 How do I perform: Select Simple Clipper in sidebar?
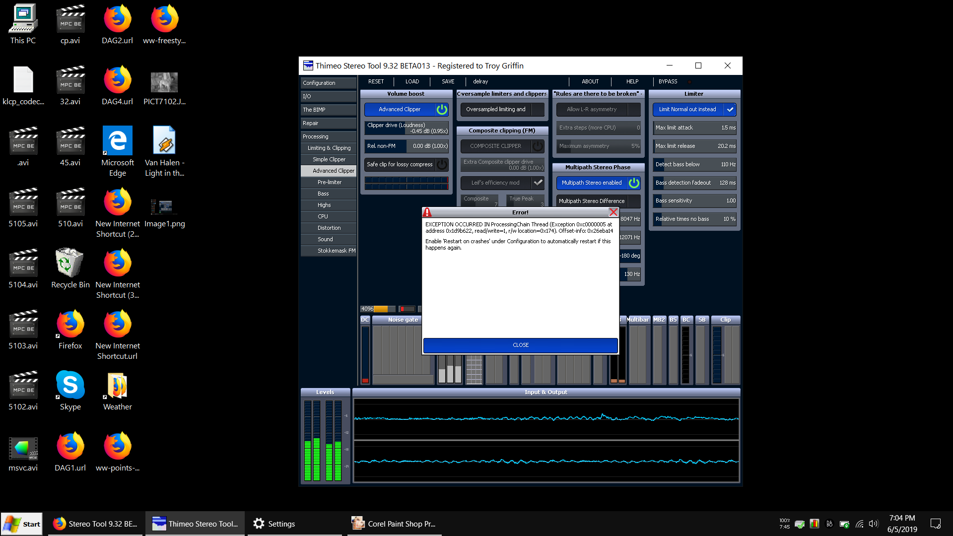(329, 159)
